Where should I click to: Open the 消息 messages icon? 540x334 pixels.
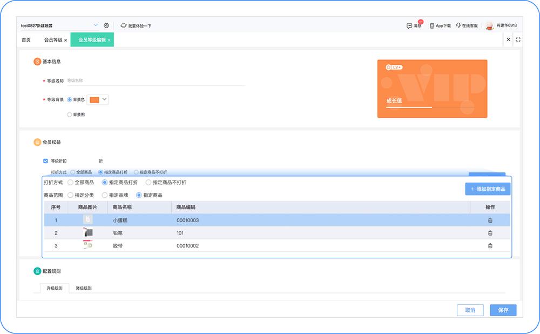409,25
